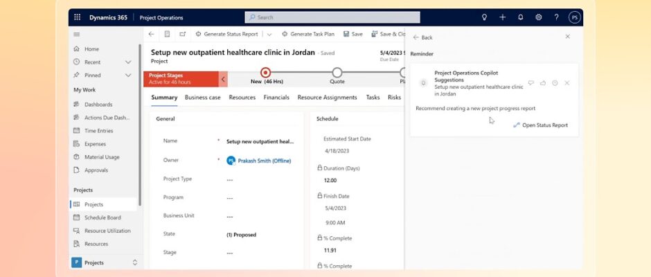651x277 pixels.
Task: Switch to the Risks tab
Action: click(x=394, y=98)
